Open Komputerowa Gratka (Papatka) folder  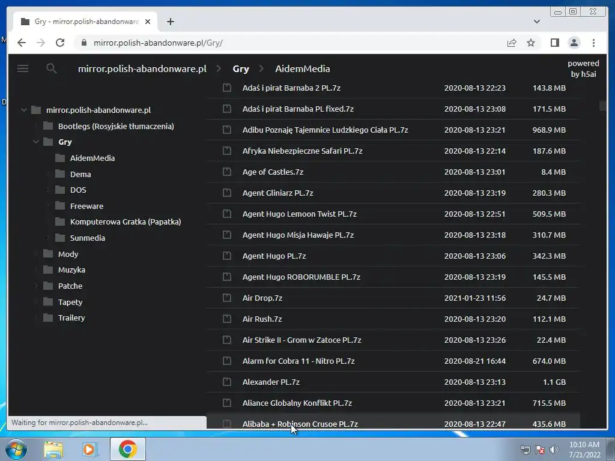point(126,222)
